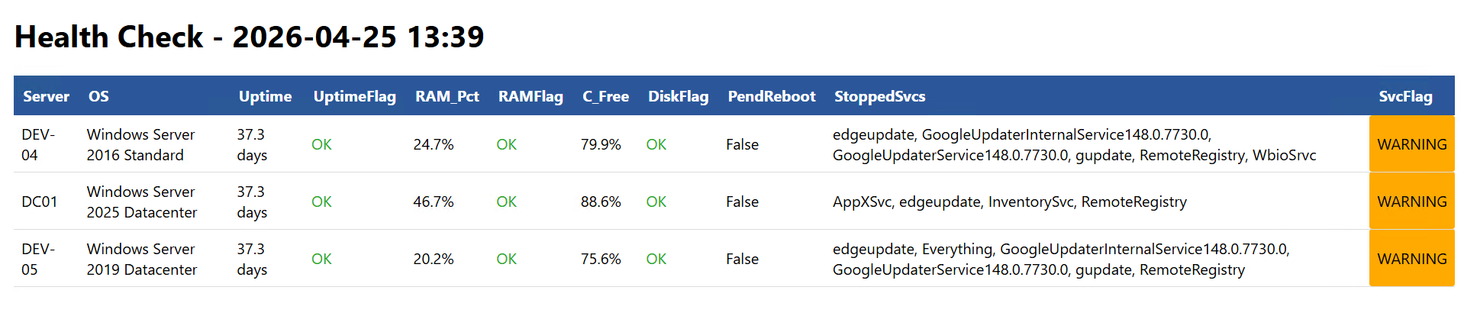Click the Windows Server 2019 Datacenter cell
Viewport: 1464px width, 316px height.
[142, 259]
